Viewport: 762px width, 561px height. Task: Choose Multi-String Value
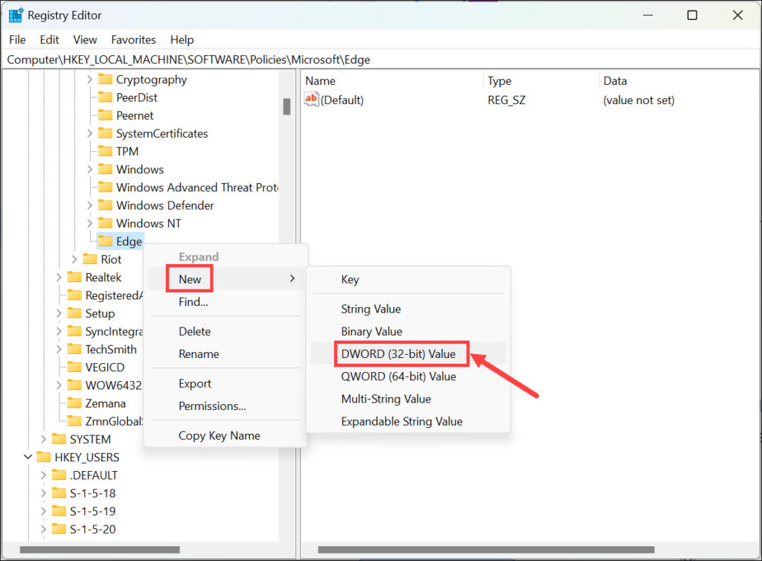click(409, 399)
